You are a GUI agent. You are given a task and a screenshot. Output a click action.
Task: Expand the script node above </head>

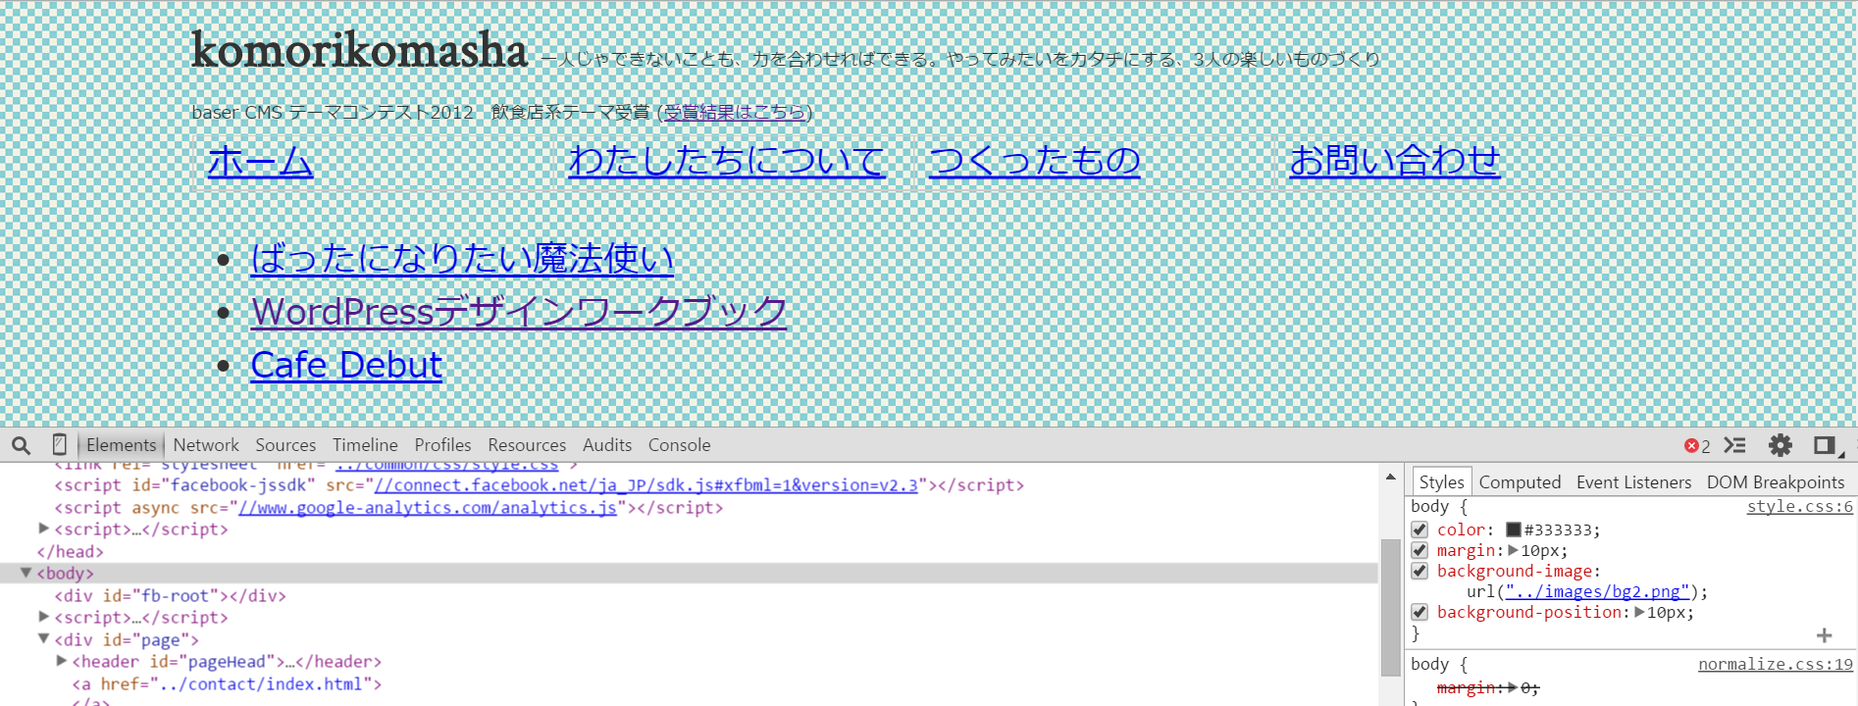click(x=44, y=529)
